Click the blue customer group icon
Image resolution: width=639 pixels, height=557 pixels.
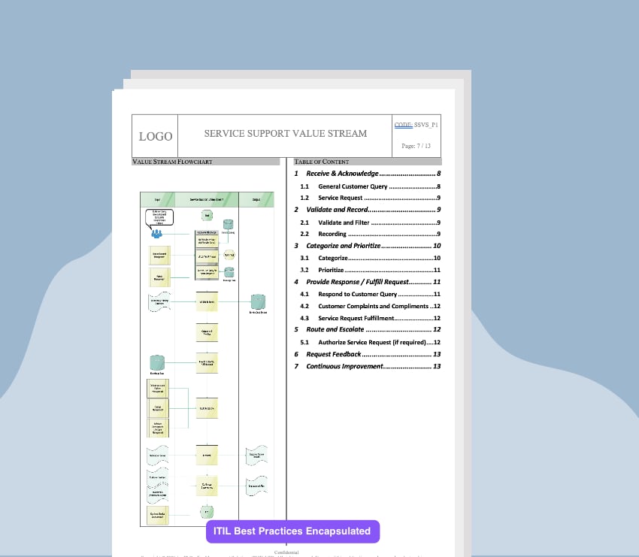coord(157,233)
